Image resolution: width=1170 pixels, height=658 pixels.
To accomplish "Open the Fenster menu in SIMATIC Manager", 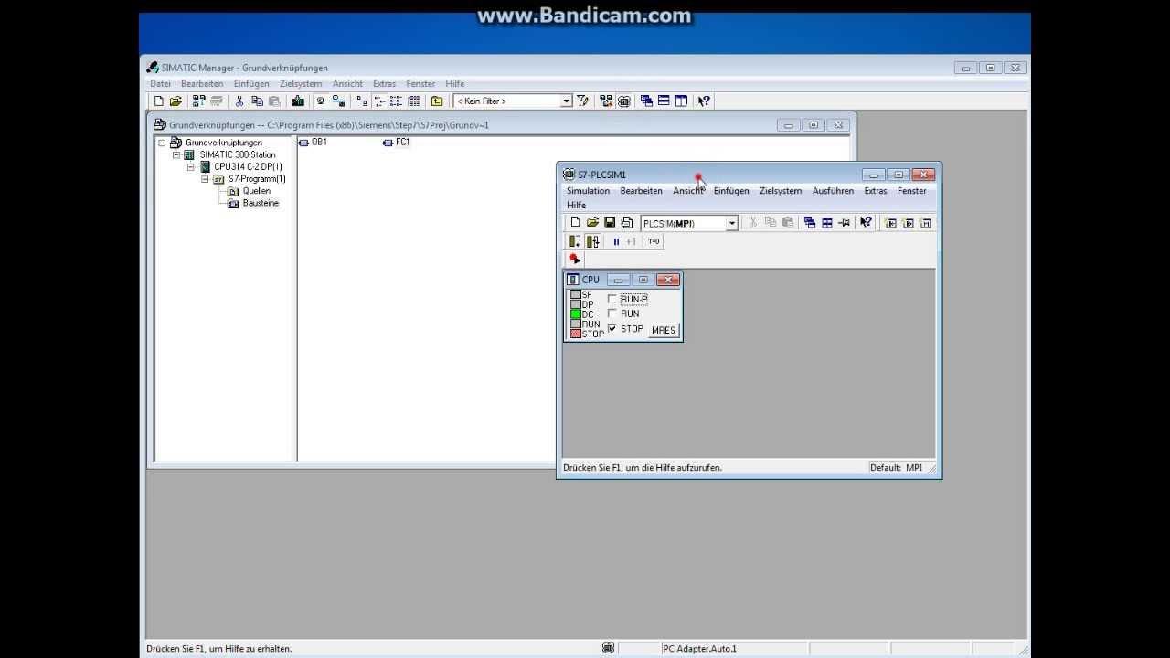I will 420,84.
